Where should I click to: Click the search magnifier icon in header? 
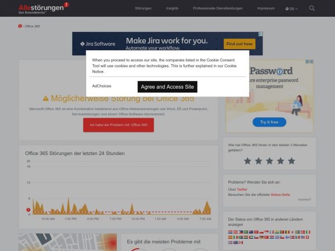pos(312,8)
